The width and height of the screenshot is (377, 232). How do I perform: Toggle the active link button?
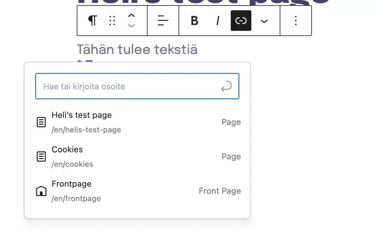coord(241,21)
